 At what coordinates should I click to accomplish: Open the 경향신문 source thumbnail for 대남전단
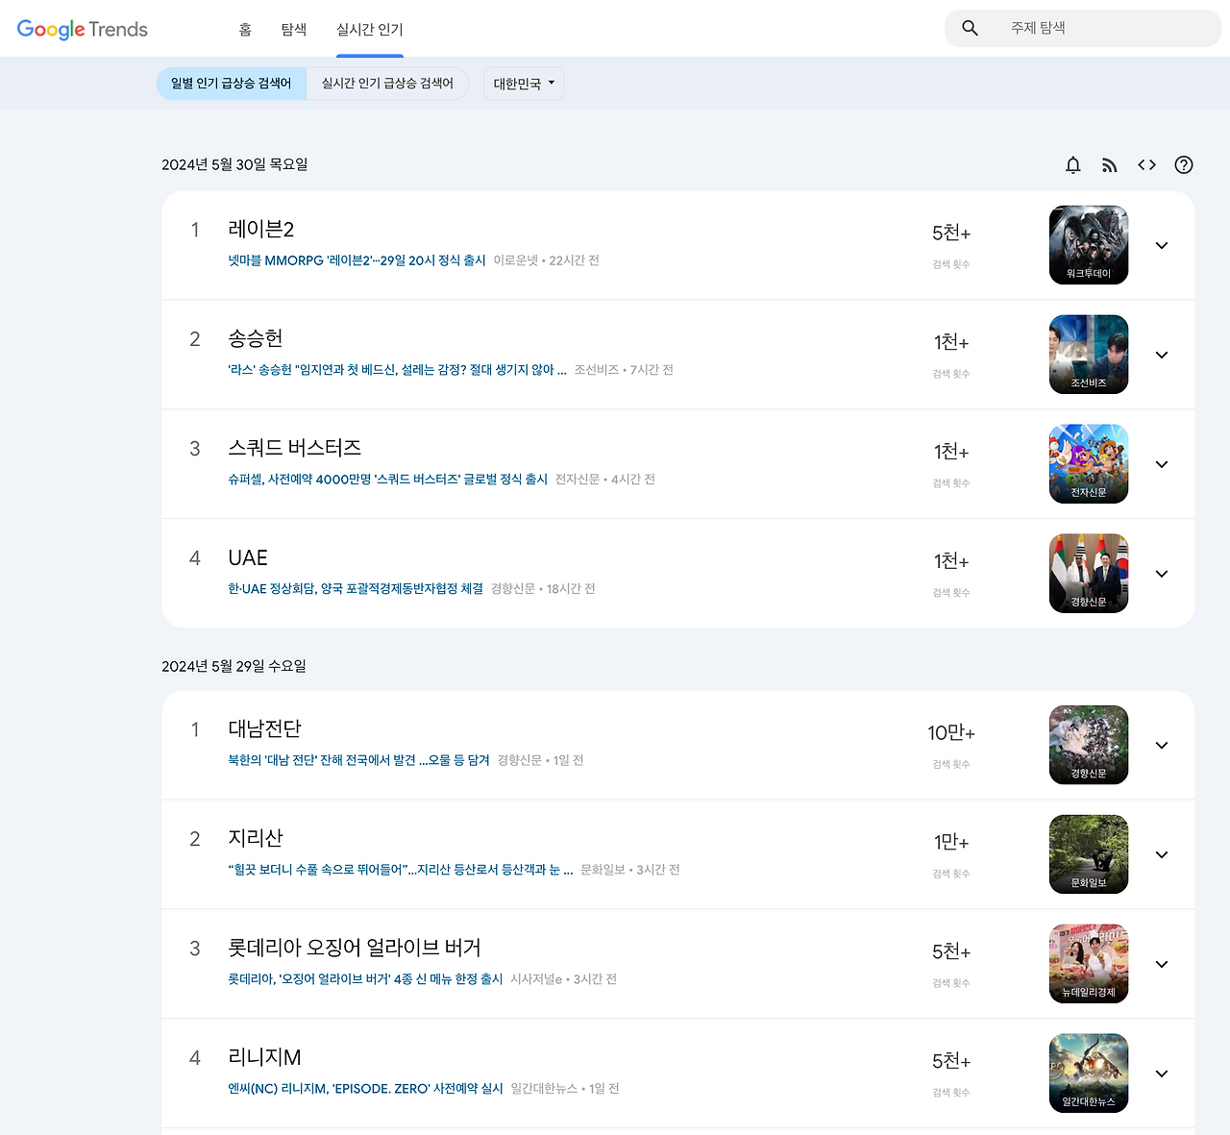tap(1088, 745)
